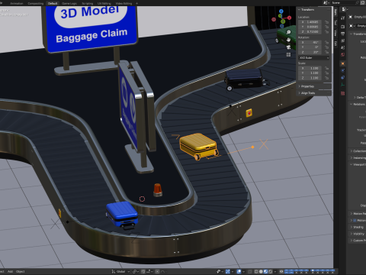This screenshot has height=275, width=366.
Task: Expand the Collections section
Action: click(x=358, y=151)
